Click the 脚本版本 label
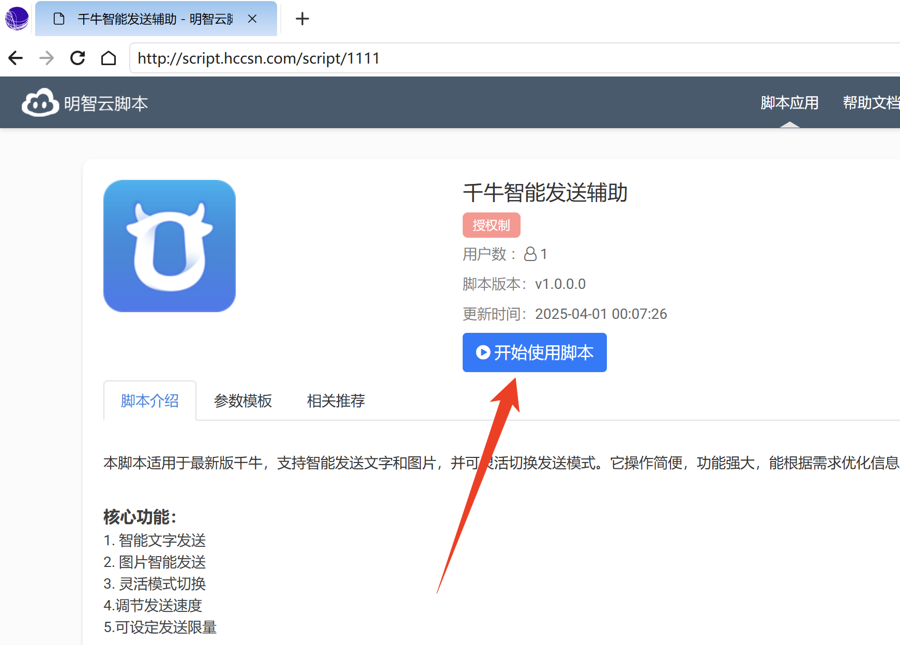 coord(495,284)
